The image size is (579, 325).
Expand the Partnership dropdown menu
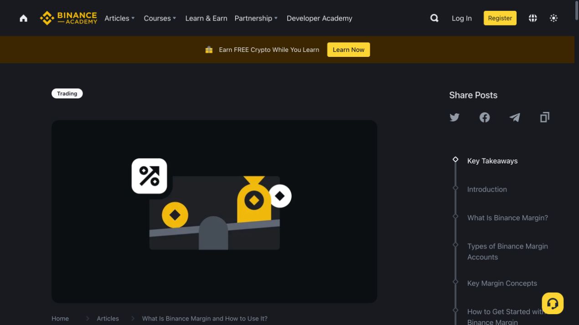click(x=256, y=18)
